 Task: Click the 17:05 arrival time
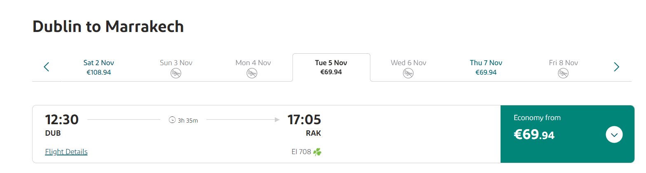point(304,120)
